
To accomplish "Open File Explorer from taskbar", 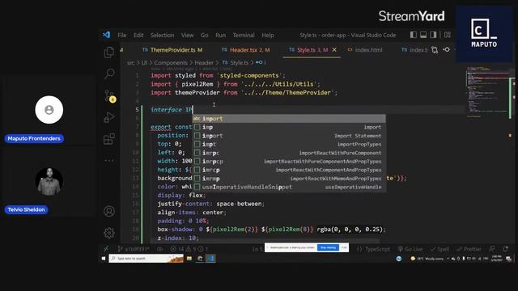I will 189,259.
